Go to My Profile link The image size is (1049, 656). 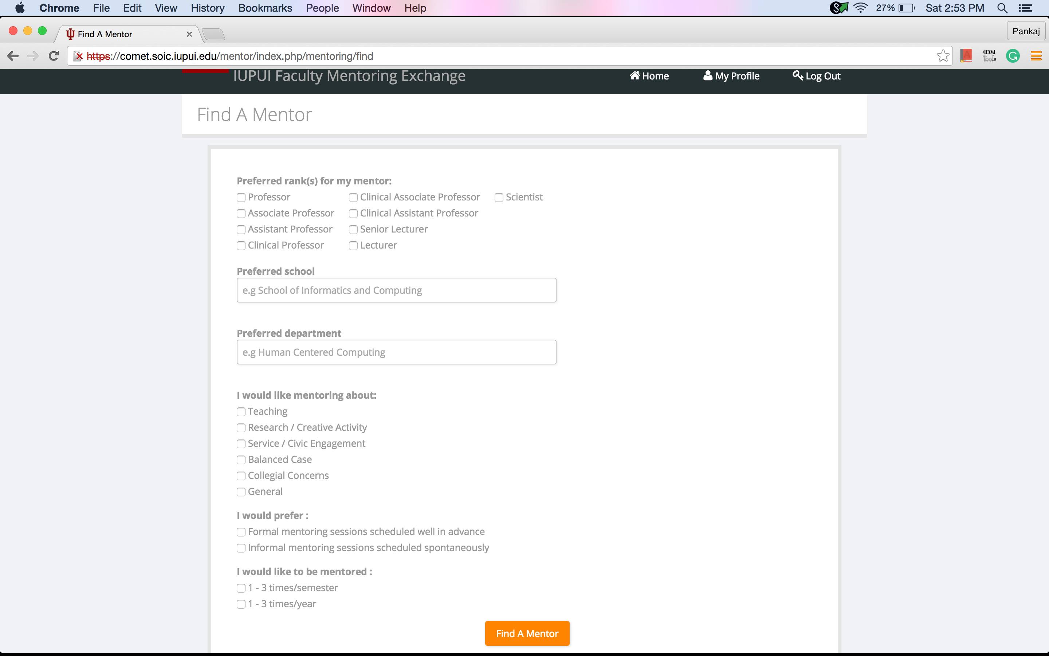click(x=731, y=76)
